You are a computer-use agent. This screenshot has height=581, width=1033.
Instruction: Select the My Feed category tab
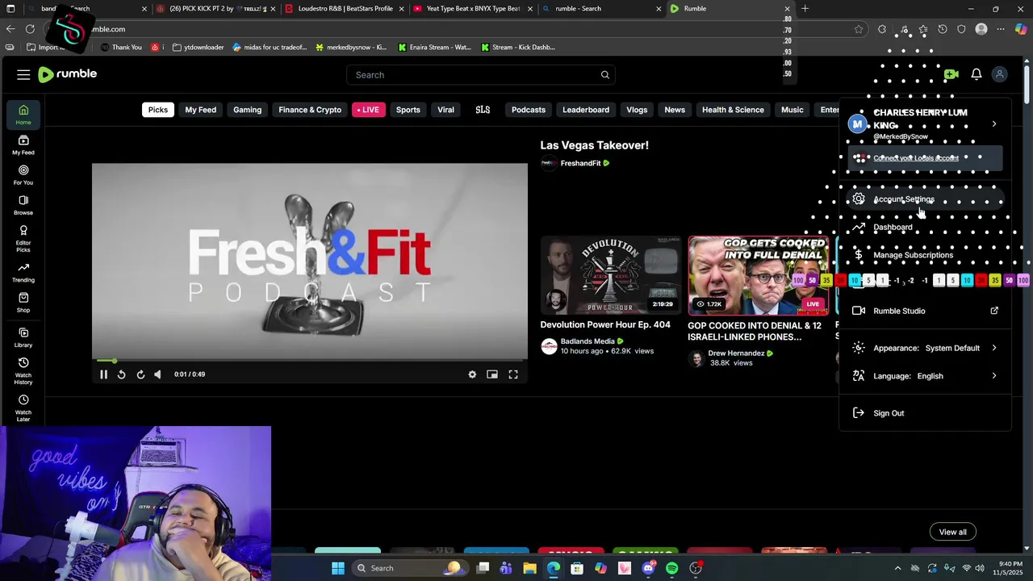(x=201, y=110)
